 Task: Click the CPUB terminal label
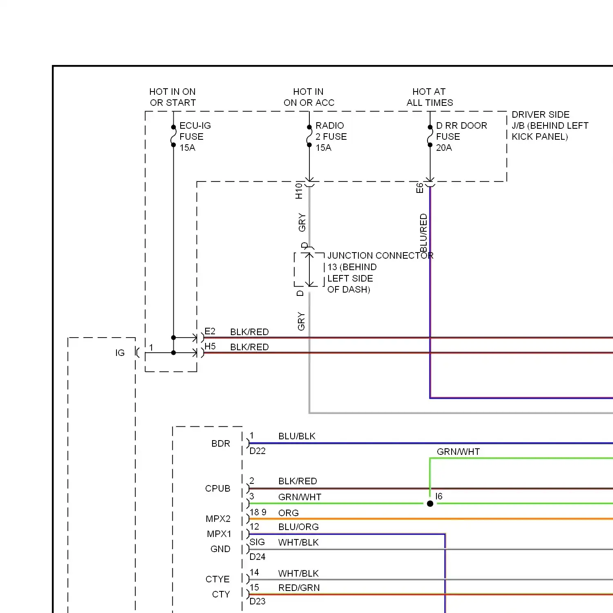coord(218,488)
